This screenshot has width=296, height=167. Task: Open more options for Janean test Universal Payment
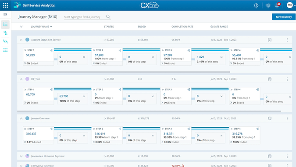point(287,156)
